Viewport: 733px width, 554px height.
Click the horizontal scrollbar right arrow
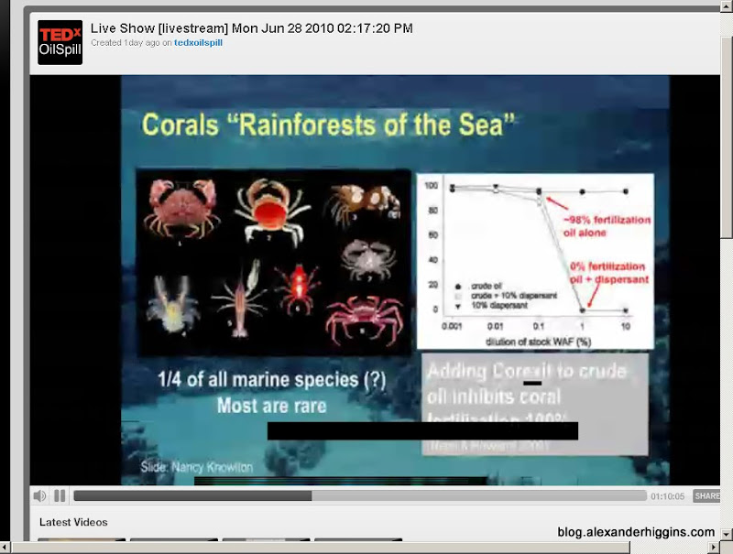pyautogui.click(x=714, y=547)
